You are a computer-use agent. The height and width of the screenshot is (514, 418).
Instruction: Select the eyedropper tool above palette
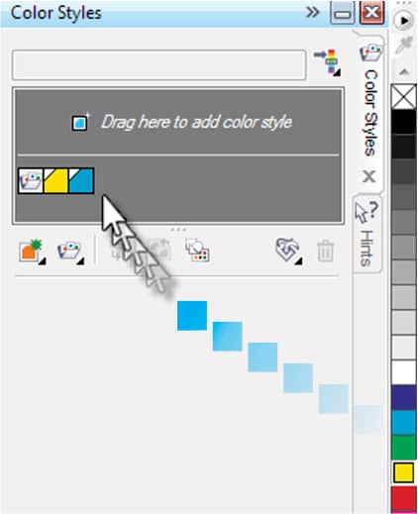404,47
